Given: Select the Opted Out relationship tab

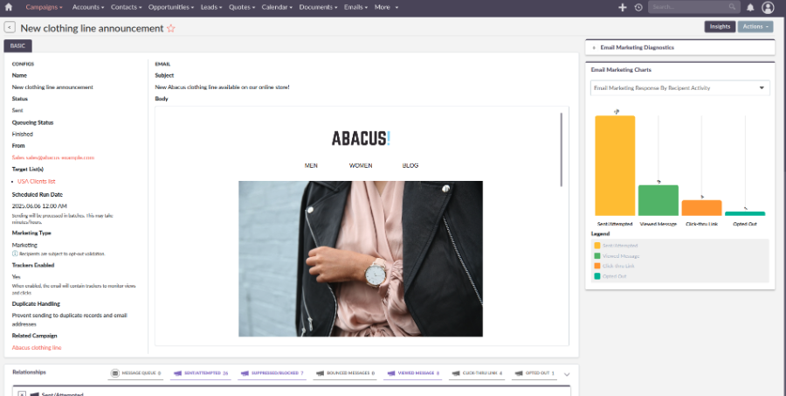Looking at the screenshot, I should [x=534, y=373].
